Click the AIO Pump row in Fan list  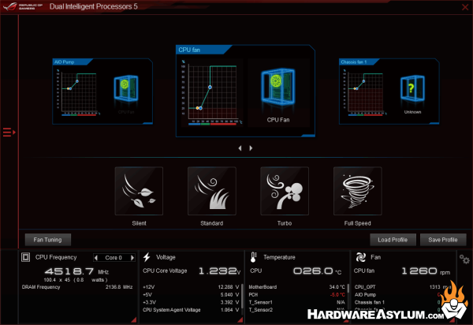(x=397, y=294)
